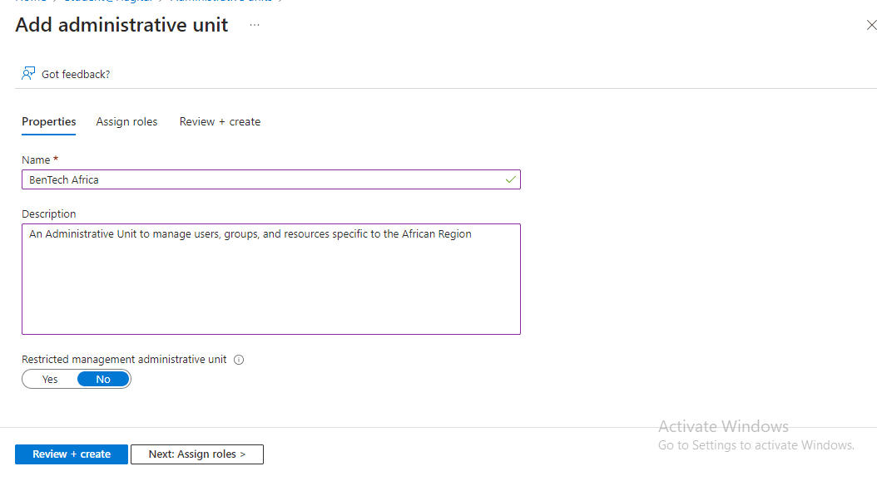Click the green validation checkmark in Name field
Image resolution: width=877 pixels, height=481 pixels.
(x=510, y=179)
